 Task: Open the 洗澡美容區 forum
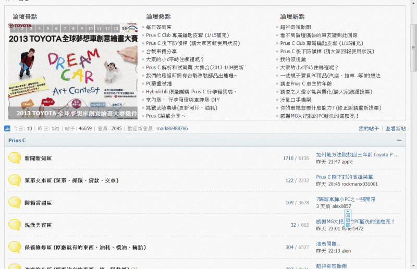click(38, 225)
